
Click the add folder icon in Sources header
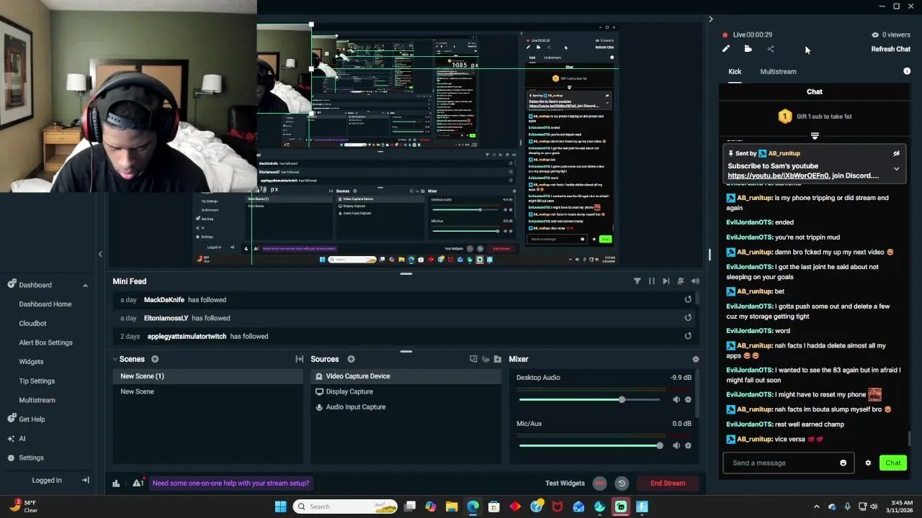click(x=497, y=359)
